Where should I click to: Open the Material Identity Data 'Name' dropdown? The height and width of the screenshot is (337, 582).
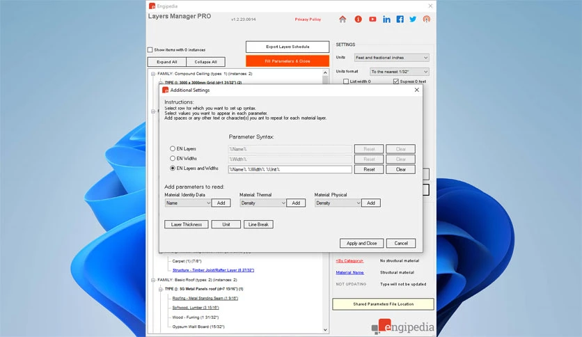pos(188,203)
